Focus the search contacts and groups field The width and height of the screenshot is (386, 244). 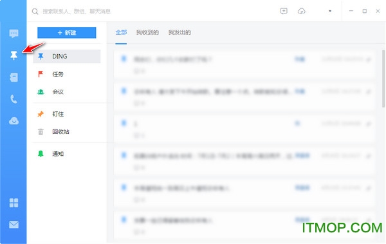pos(77,12)
